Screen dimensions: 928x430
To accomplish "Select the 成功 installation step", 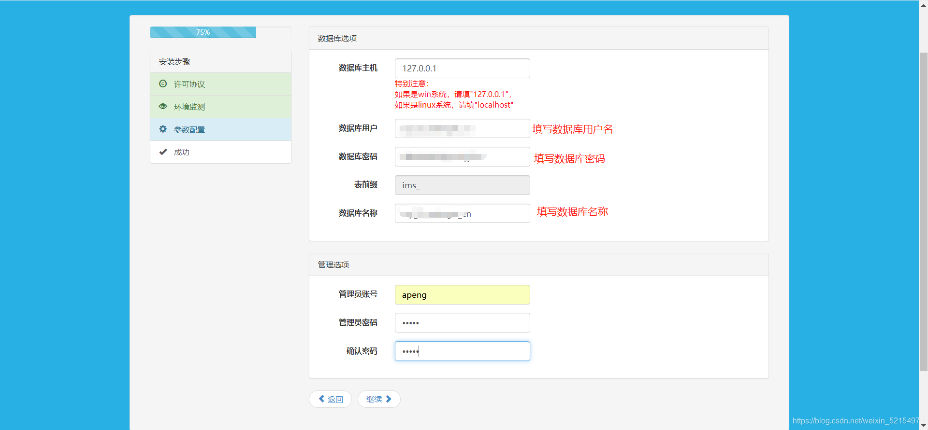I will (x=220, y=152).
